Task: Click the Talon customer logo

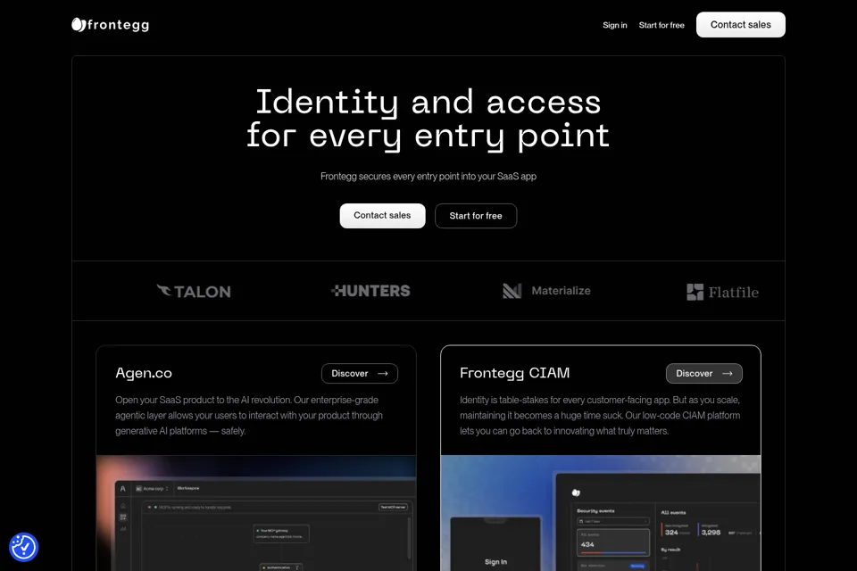Action: pos(194,291)
